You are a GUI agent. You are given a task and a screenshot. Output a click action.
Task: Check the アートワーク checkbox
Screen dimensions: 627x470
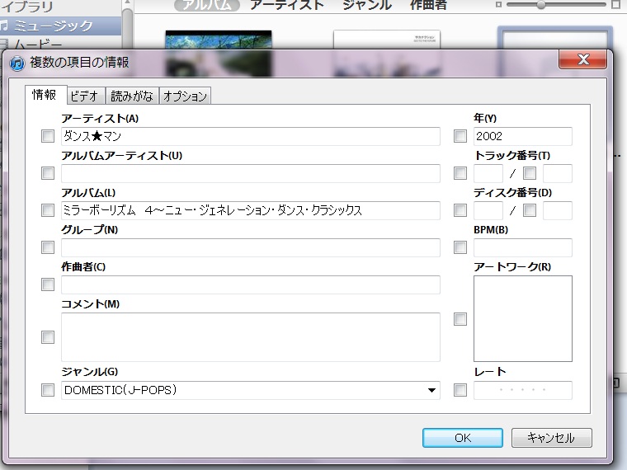tap(460, 319)
